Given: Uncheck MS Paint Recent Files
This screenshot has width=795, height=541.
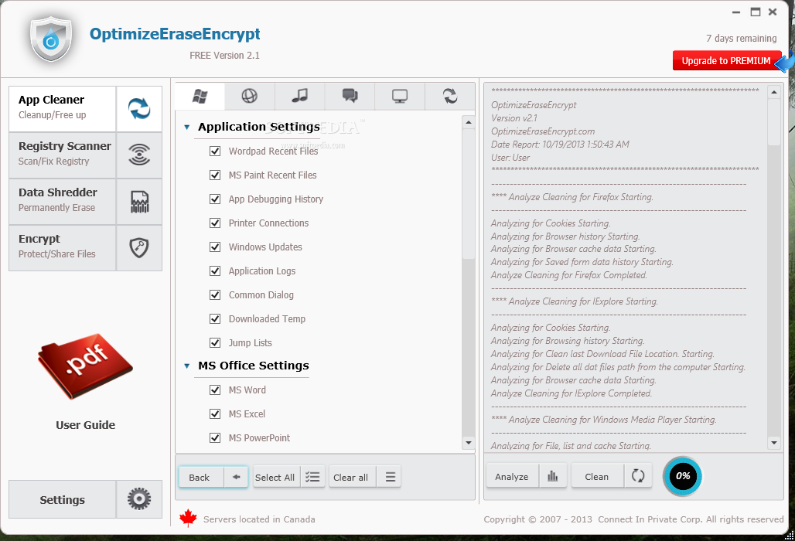Looking at the screenshot, I should coord(215,175).
